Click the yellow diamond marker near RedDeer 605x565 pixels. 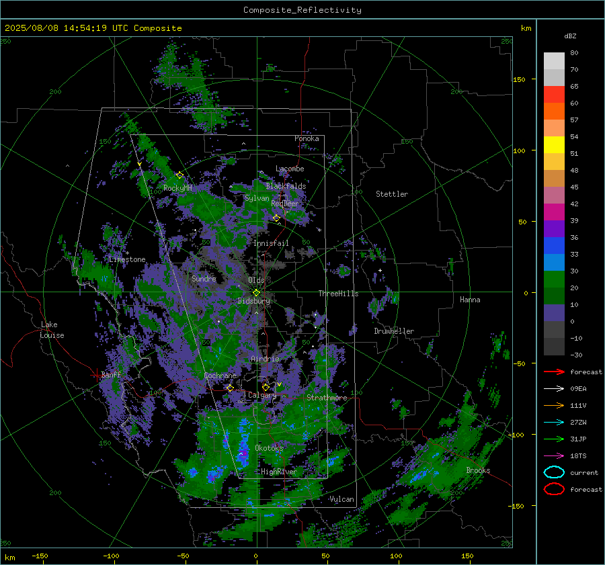point(276,218)
